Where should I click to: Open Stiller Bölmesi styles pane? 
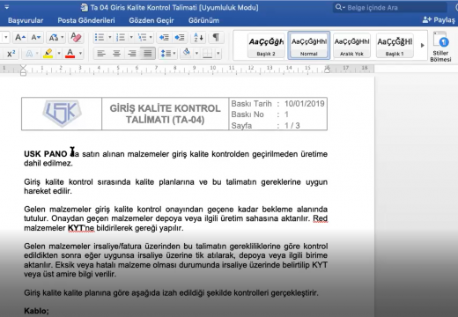pyautogui.click(x=440, y=47)
